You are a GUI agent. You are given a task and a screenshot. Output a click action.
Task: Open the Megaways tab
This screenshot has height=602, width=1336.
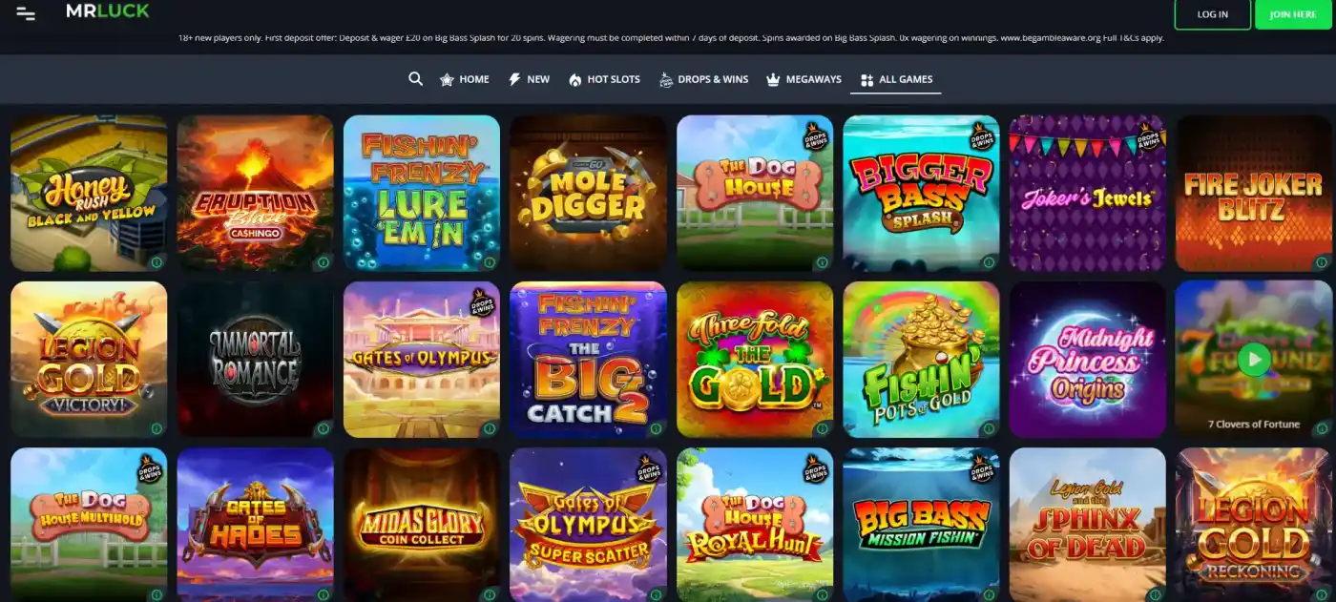[804, 79]
